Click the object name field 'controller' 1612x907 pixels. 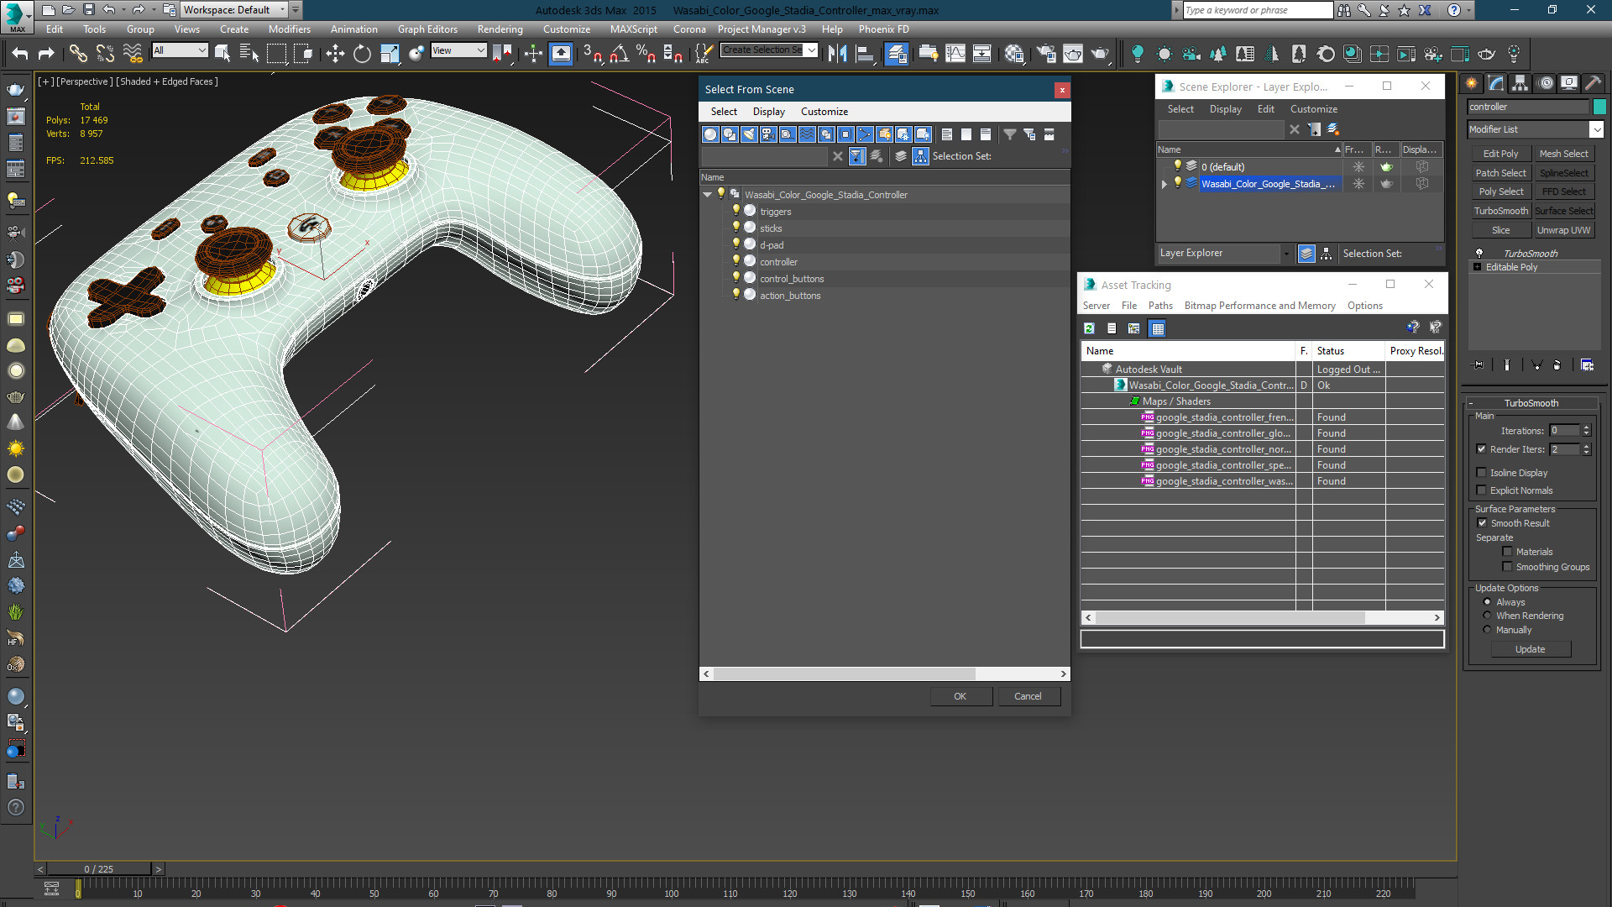[x=1528, y=107]
